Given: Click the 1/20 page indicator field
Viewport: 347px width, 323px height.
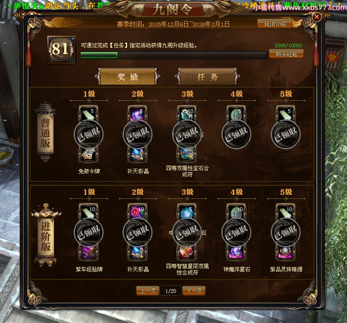Looking at the screenshot, I should point(171,291).
